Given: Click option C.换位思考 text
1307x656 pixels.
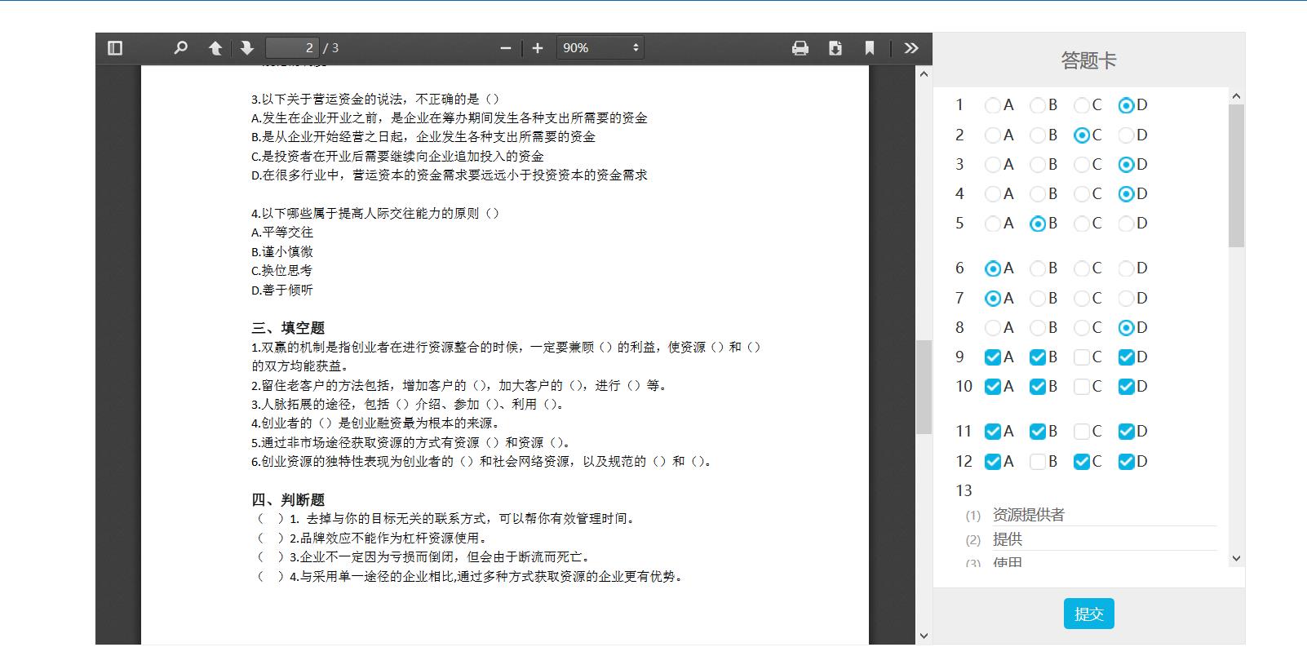Looking at the screenshot, I should [x=281, y=271].
